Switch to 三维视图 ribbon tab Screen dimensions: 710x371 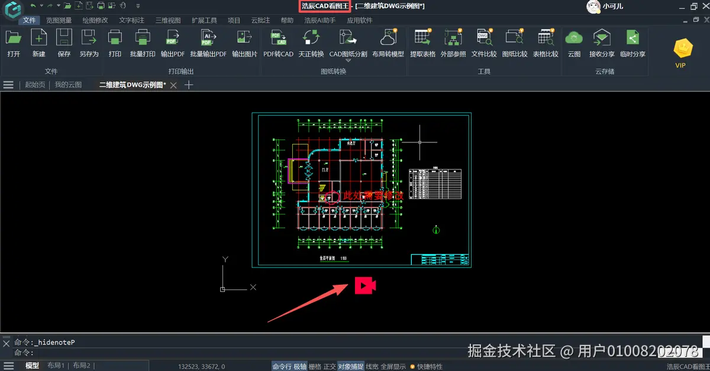point(167,20)
